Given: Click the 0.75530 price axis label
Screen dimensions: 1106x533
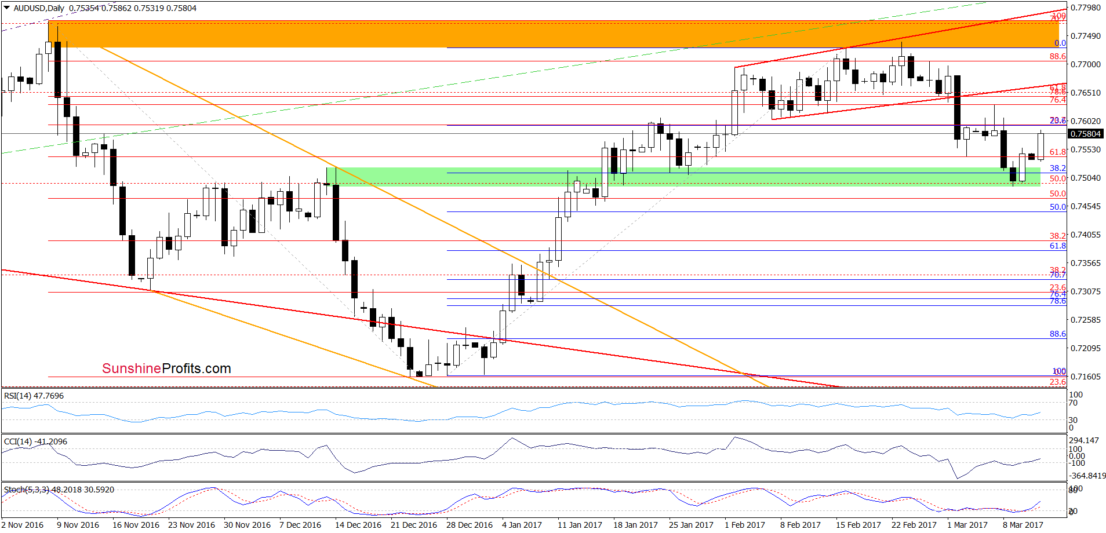Looking at the screenshot, I should click(x=1085, y=149).
